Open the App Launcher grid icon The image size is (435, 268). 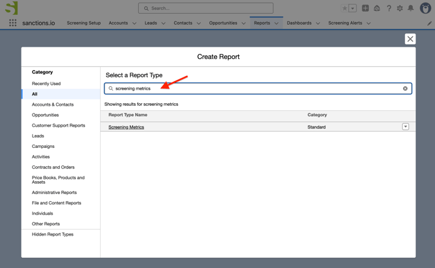tap(13, 23)
